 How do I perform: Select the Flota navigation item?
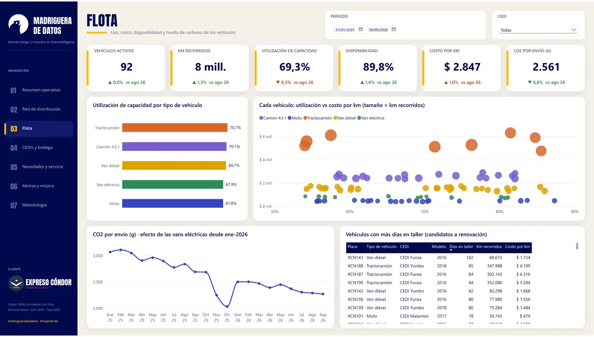[39, 128]
